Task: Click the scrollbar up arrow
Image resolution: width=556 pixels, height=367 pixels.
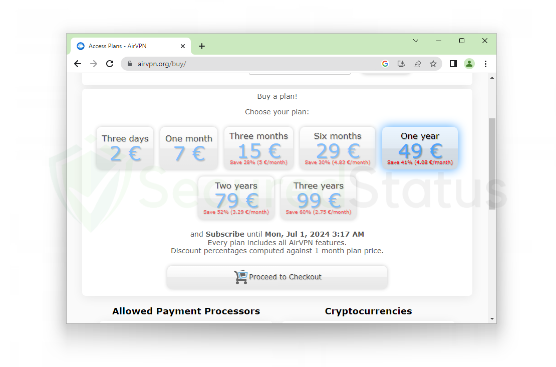Action: pos(492,78)
